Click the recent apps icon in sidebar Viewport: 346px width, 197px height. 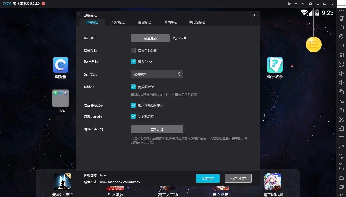click(x=341, y=187)
